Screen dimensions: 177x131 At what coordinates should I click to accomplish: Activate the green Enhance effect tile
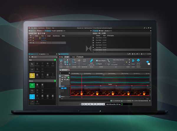tap(32, 85)
